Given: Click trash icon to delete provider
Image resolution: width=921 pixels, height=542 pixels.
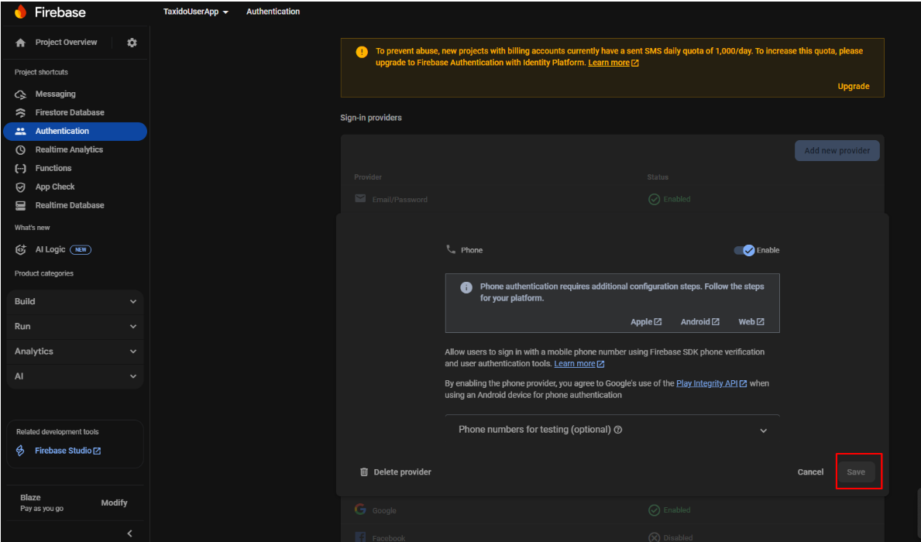Looking at the screenshot, I should click(x=364, y=472).
